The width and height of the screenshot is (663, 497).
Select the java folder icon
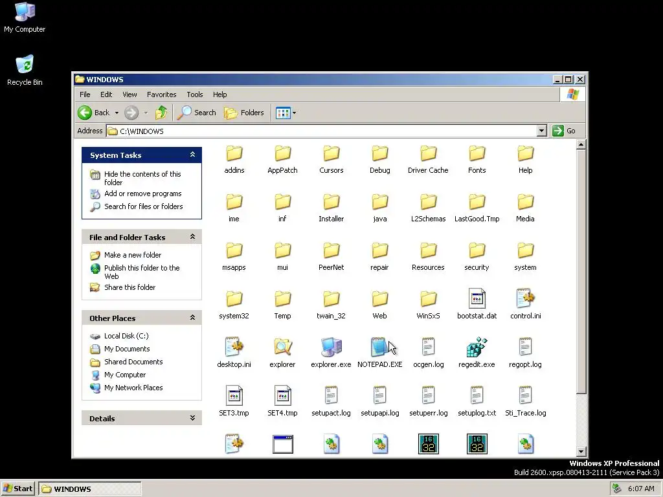379,202
